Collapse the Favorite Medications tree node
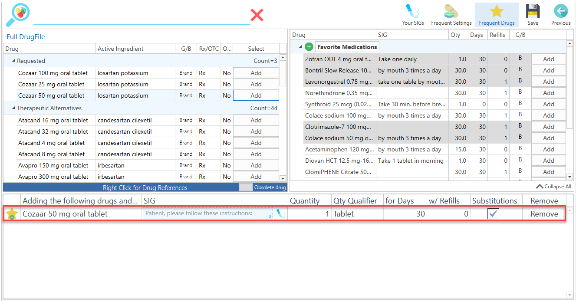576x302 pixels. point(300,47)
